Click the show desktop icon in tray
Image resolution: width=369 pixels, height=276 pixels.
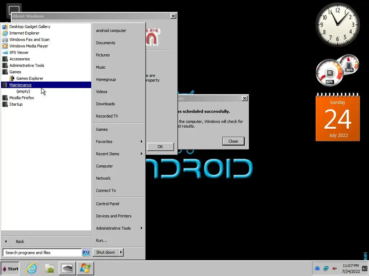click(365, 268)
